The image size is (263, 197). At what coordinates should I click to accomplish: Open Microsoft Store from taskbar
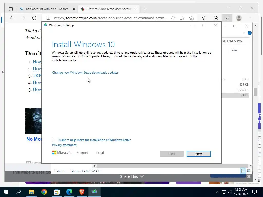tap(57, 192)
